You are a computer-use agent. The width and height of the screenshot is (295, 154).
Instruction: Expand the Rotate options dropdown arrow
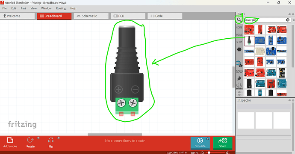pyautogui.click(x=38, y=138)
